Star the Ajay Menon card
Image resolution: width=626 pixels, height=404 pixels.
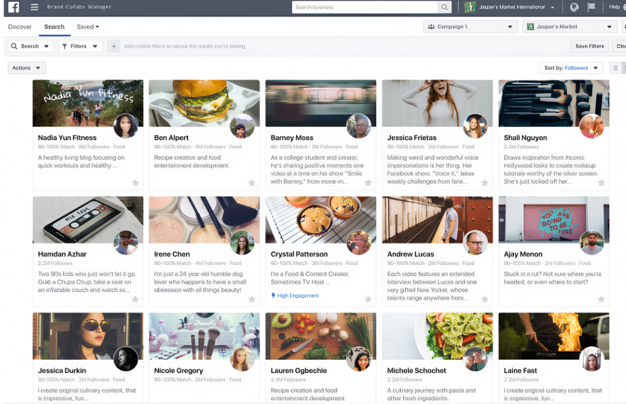[601, 299]
